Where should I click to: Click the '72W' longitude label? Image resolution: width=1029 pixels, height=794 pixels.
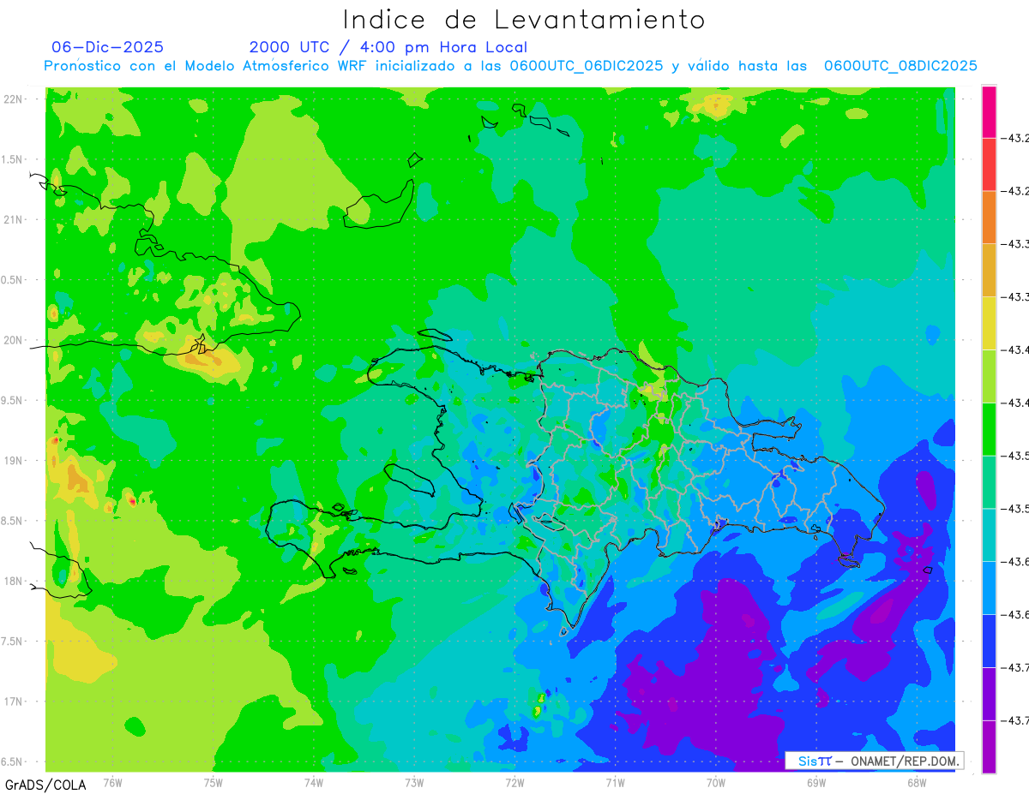click(x=514, y=782)
